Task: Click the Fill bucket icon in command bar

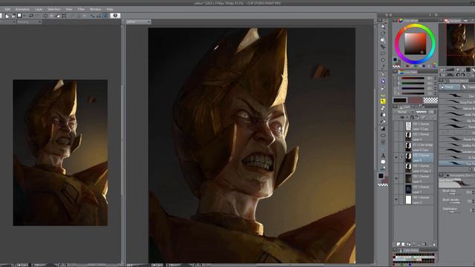Action: [58, 16]
